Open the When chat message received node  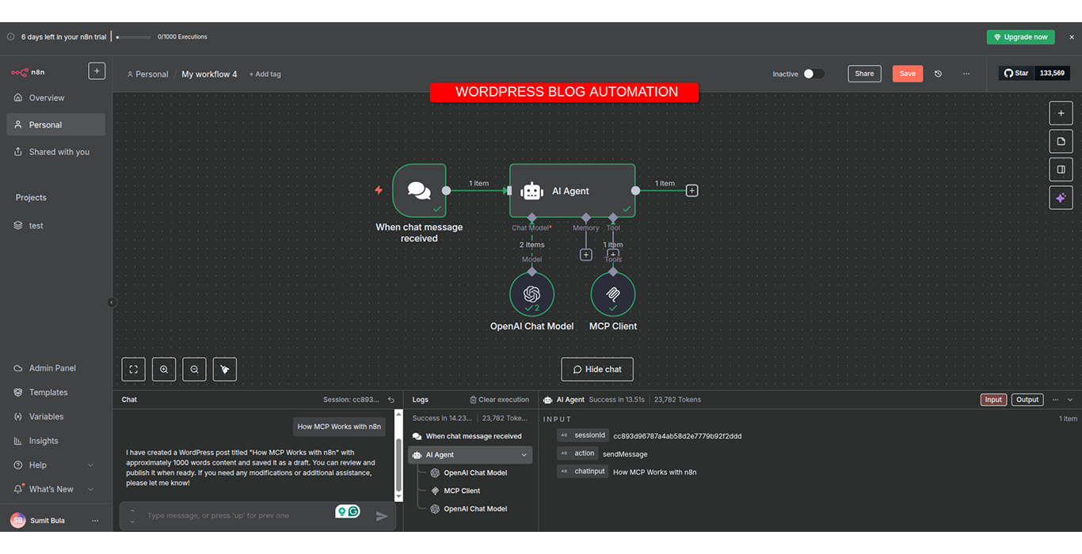[419, 190]
